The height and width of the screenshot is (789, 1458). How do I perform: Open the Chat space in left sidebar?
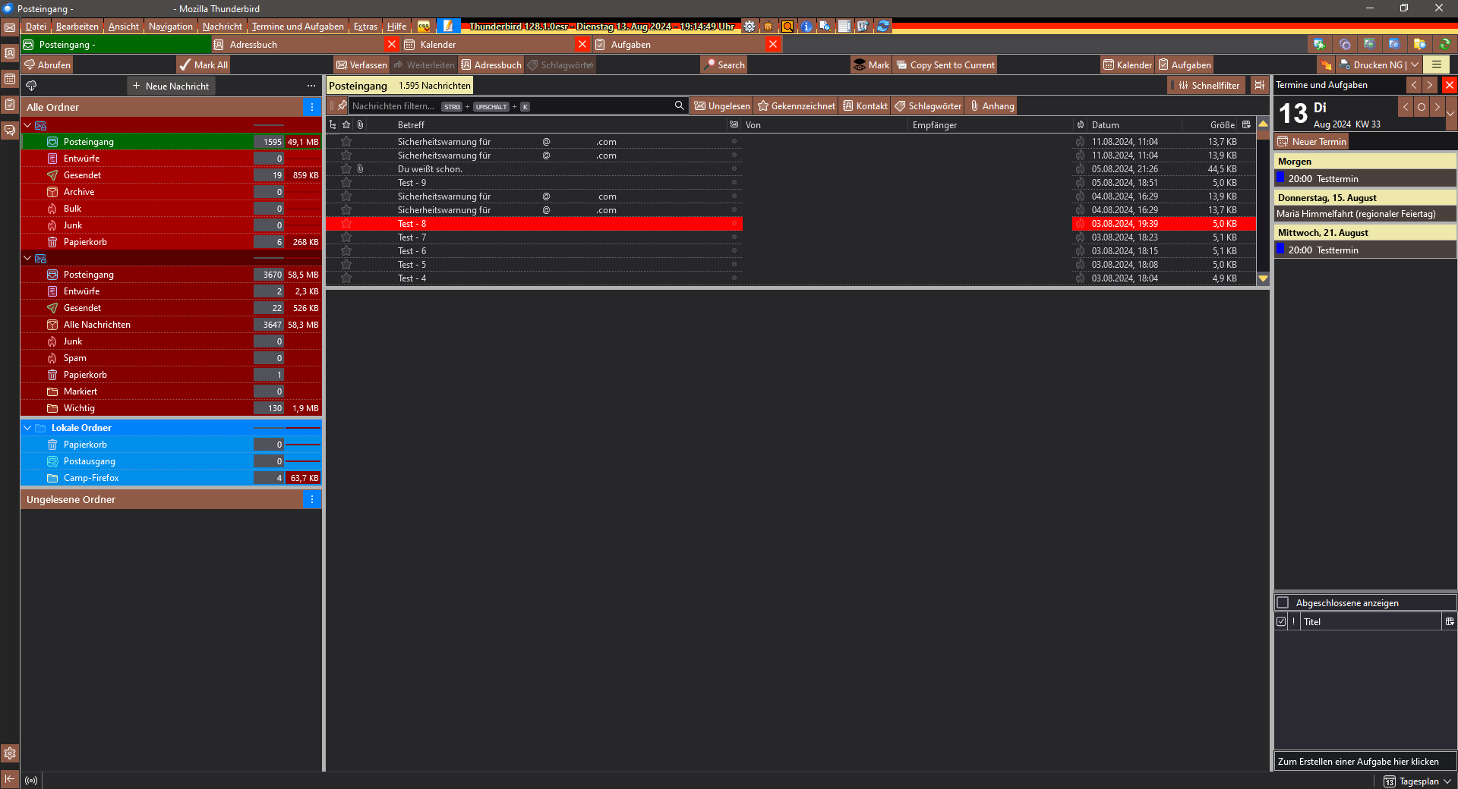[x=10, y=130]
